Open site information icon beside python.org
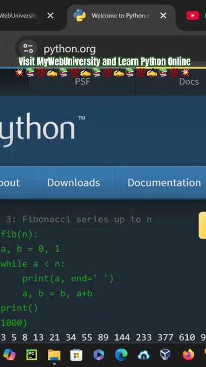The width and height of the screenshot is (206, 367). (x=28, y=49)
